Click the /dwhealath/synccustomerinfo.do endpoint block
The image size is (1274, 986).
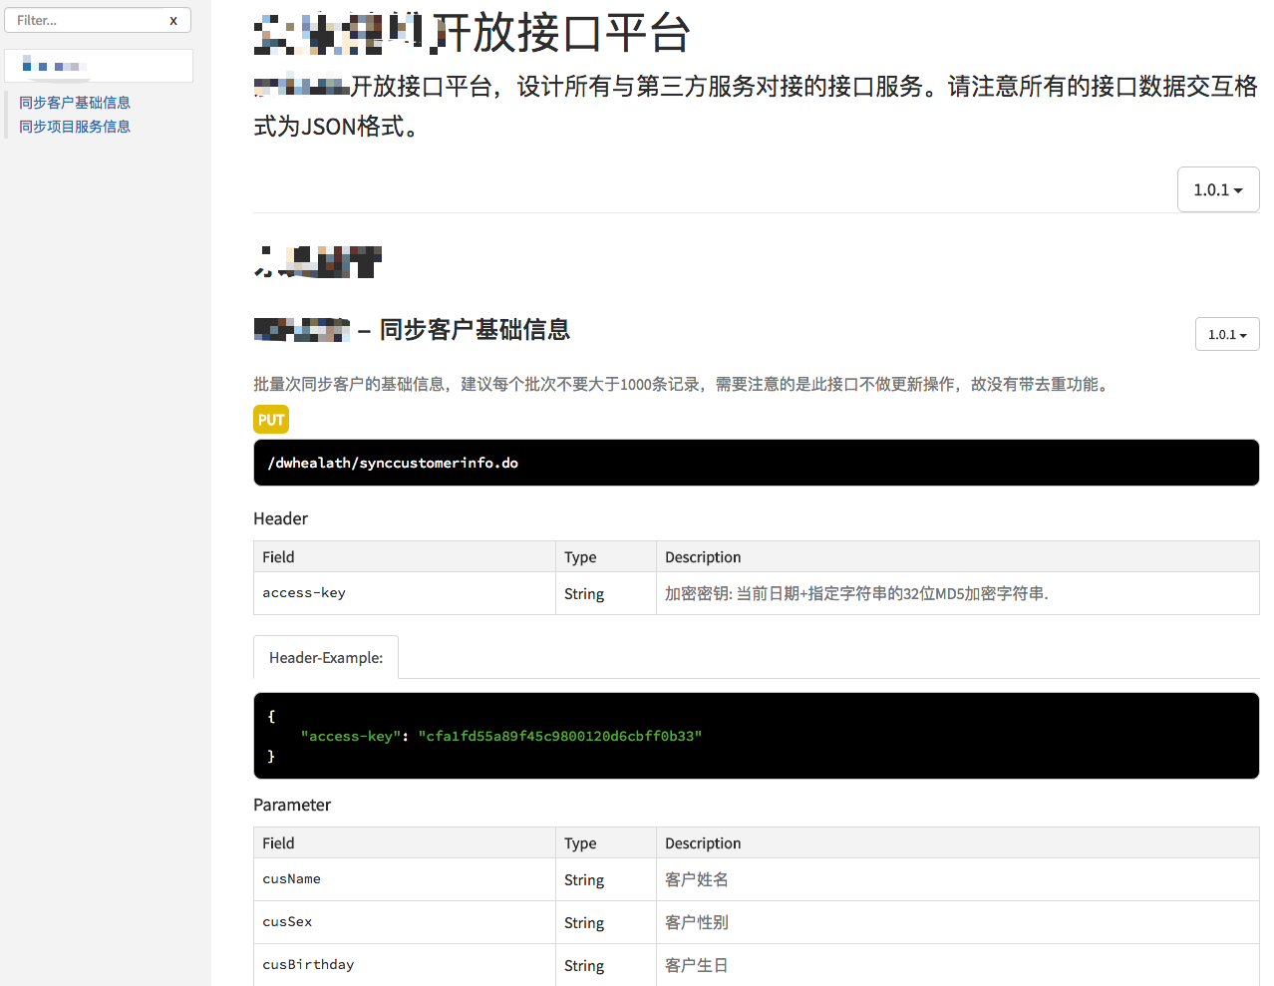756,463
